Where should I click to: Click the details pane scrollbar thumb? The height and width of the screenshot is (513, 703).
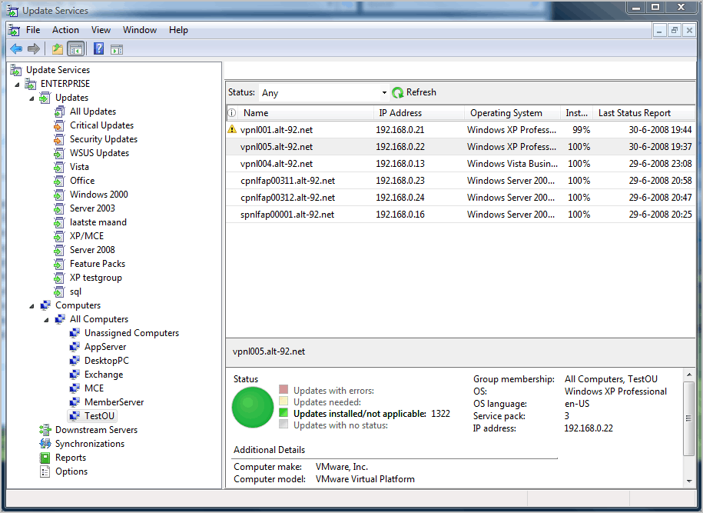point(688,418)
